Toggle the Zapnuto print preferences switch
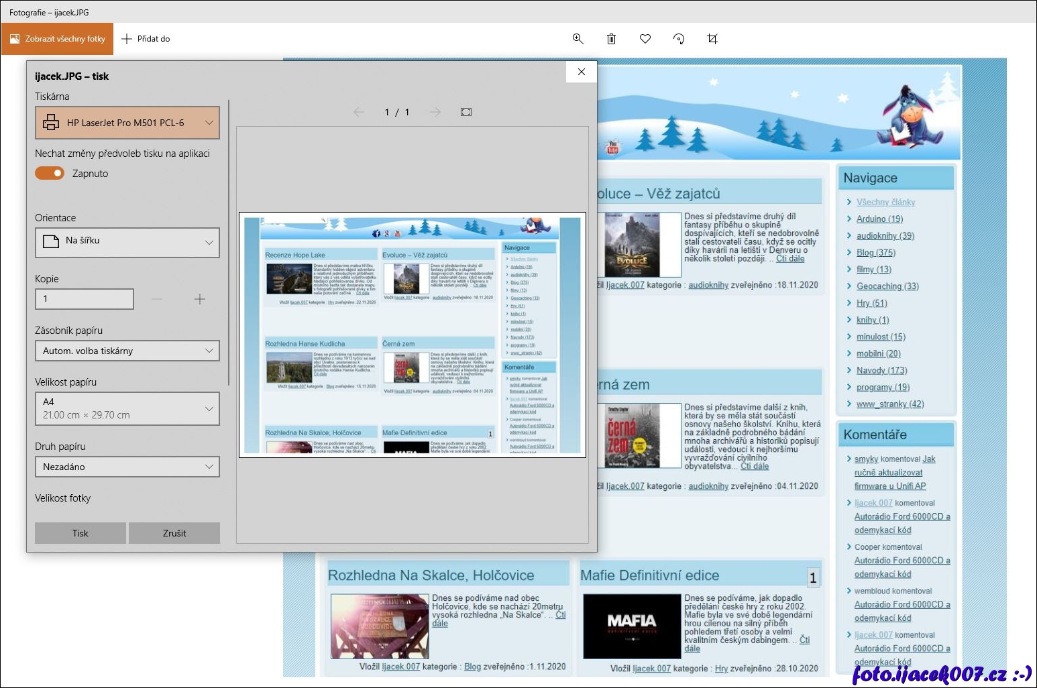Image resolution: width=1037 pixels, height=688 pixels. coord(50,174)
